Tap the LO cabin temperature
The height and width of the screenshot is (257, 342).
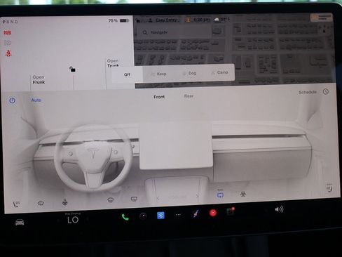(x=73, y=220)
